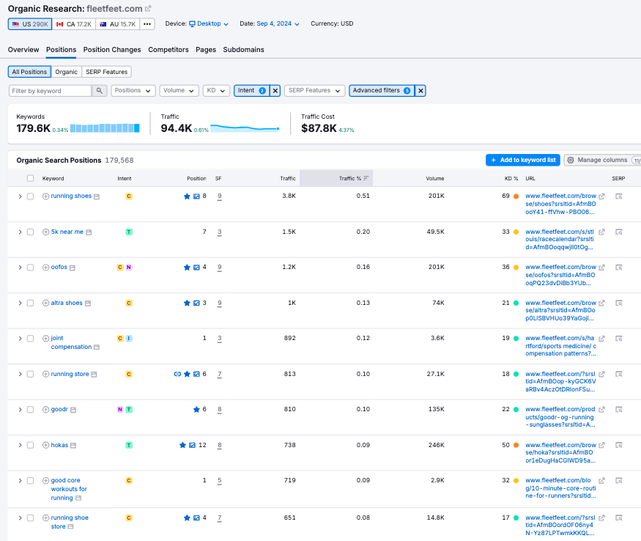Click Add to keyword list button
Screen dimensions: 641x541
point(522,160)
